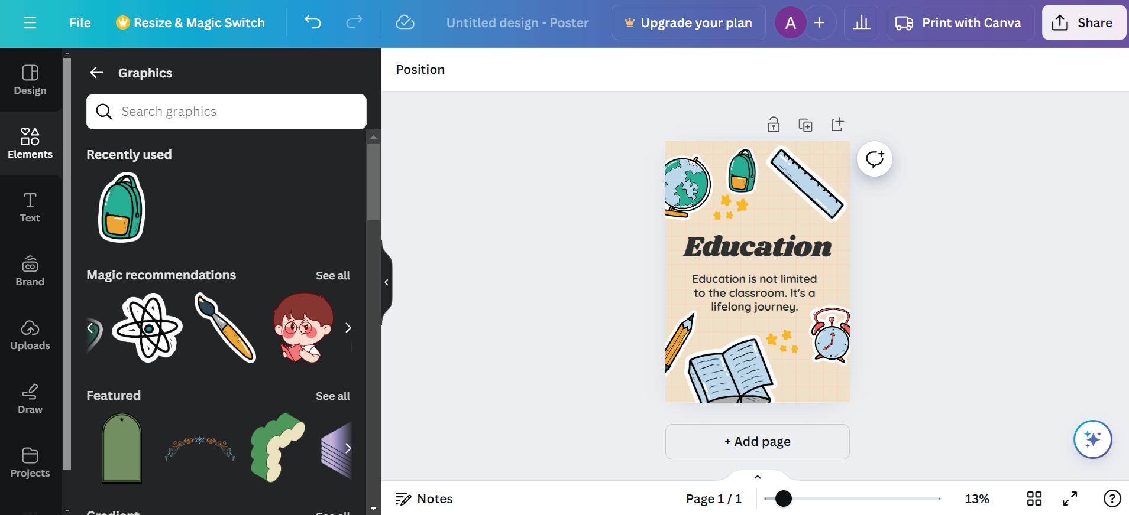
Task: Open the hamburger main menu
Action: tap(30, 23)
